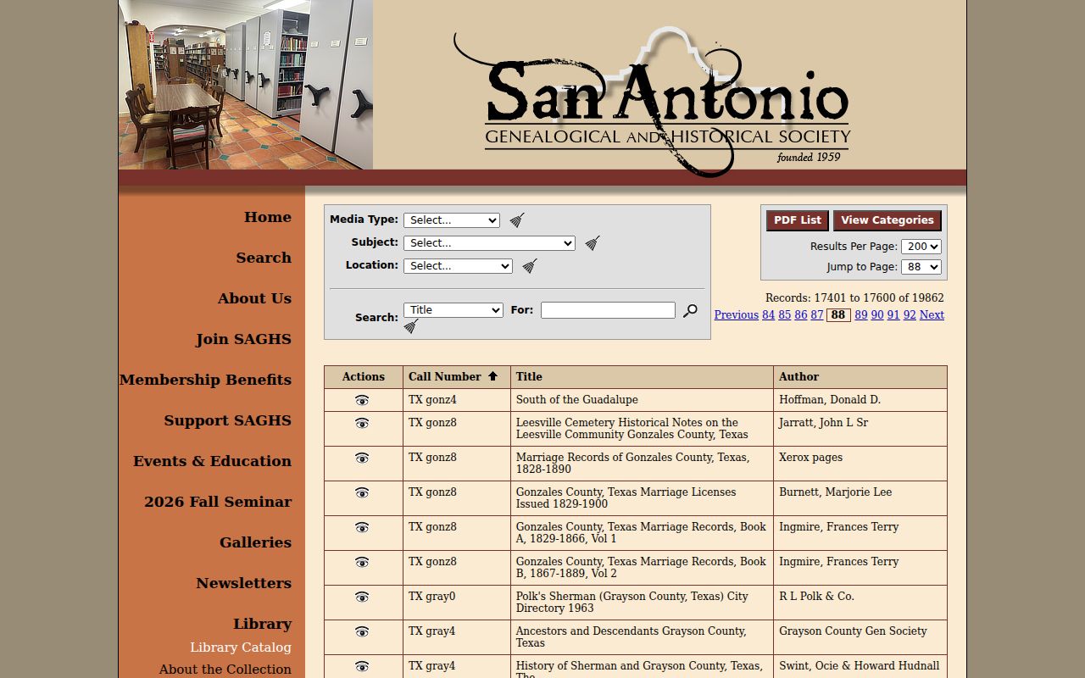Clear the Location filter with broom icon
1085x678 pixels.
point(530,266)
